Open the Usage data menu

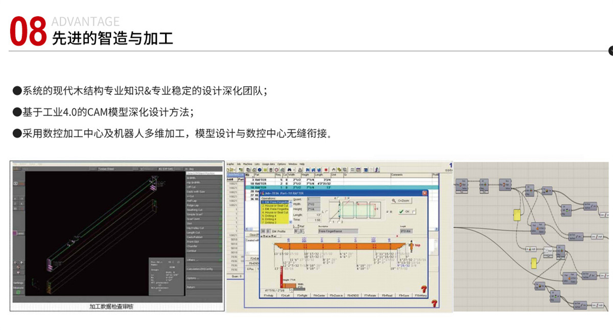(268, 164)
